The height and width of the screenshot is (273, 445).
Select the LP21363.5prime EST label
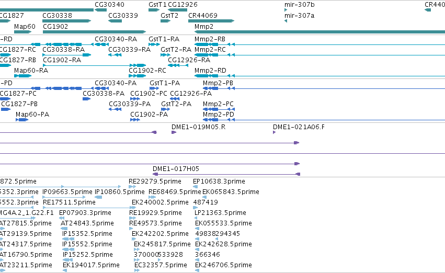[x=220, y=213]
